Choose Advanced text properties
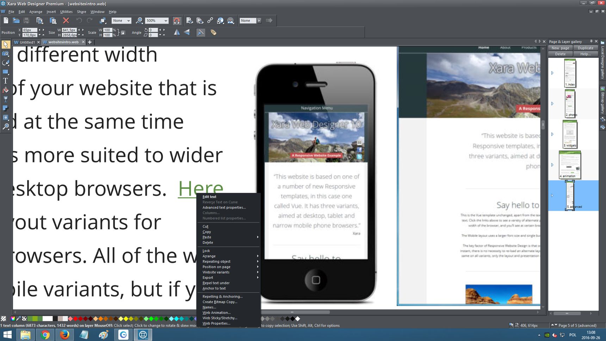The width and height of the screenshot is (606, 341). tap(224, 207)
